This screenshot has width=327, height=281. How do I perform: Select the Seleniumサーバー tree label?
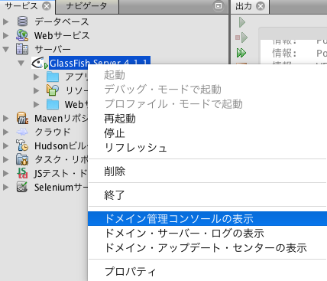click(x=61, y=187)
